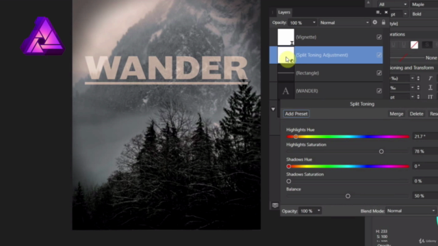This screenshot has width=438, height=246.
Task: Click the 'H: 233' color readout
Action: [x=382, y=231]
